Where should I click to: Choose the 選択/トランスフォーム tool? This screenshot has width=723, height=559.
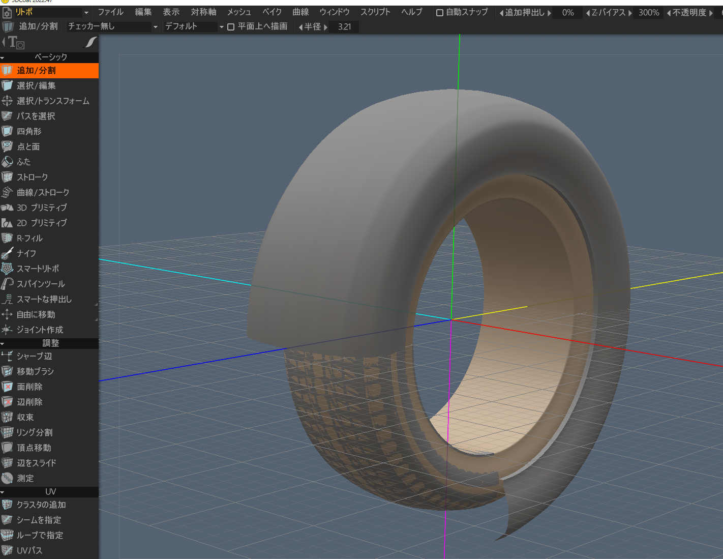[49, 101]
